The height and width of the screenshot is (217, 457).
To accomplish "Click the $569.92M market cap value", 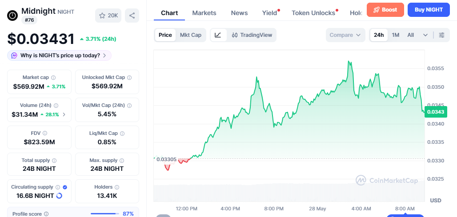I will click(28, 87).
